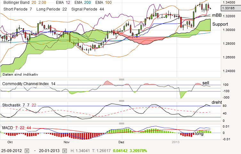Click the 1.32000 price axis label
Image resolution: width=241 pixels, height=154 pixels.
[229, 16]
